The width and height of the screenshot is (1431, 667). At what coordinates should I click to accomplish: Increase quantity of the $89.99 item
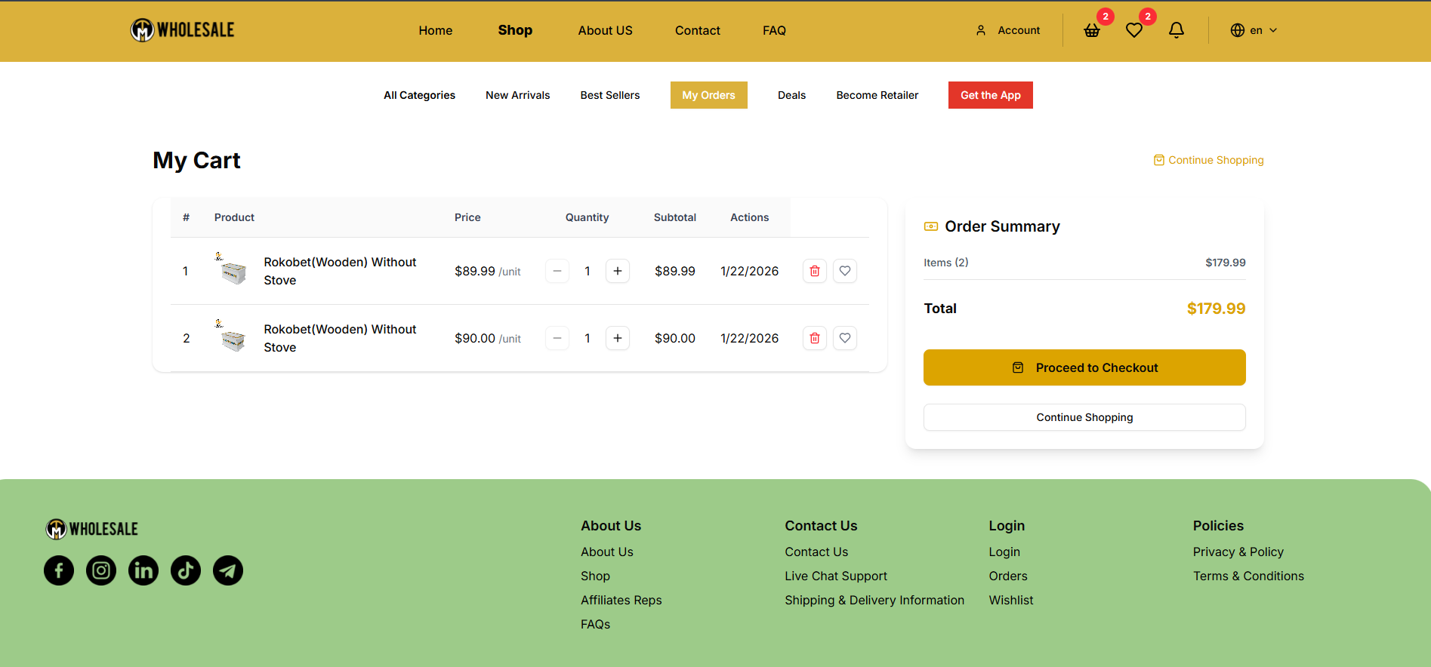pos(618,271)
